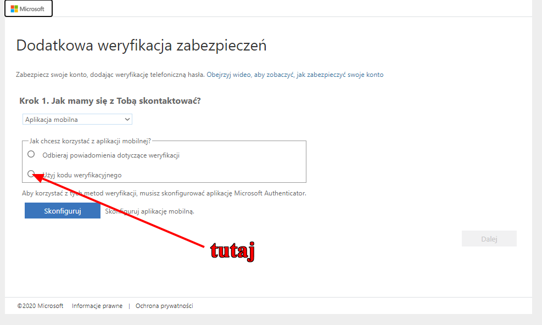Click the Dodatkowa weryfikacja zabezpieczeń page heading

click(x=141, y=46)
